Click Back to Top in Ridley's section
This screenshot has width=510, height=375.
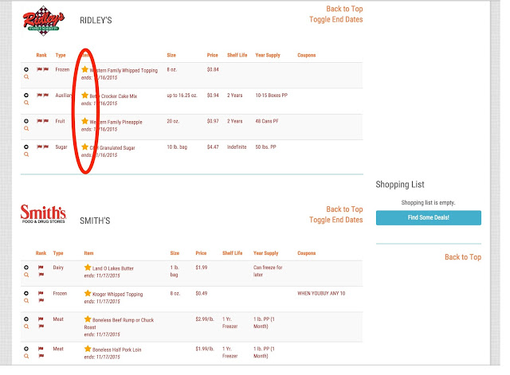[x=344, y=9]
